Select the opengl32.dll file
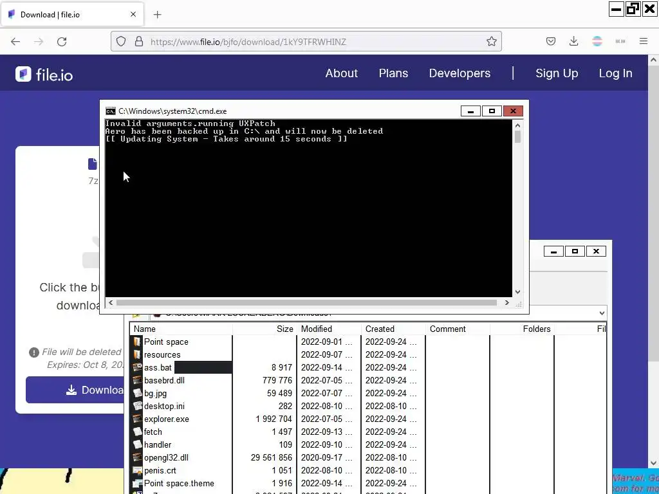 point(166,458)
